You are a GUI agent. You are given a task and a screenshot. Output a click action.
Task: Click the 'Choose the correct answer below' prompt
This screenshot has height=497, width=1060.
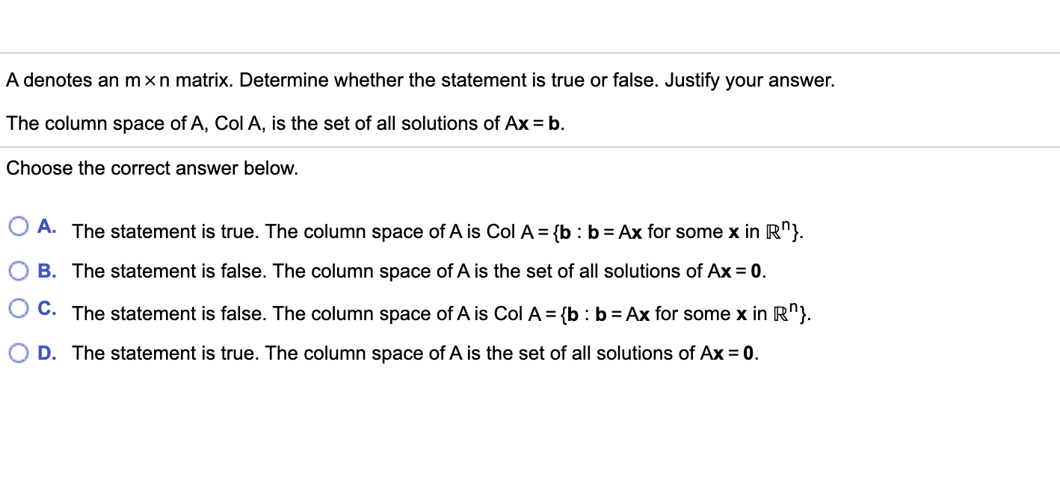click(x=152, y=168)
